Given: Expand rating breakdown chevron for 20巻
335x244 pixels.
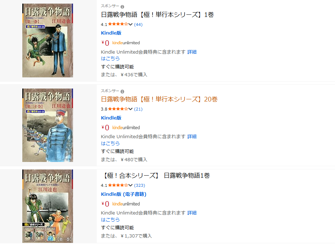Looking at the screenshot, I should click(x=130, y=109).
